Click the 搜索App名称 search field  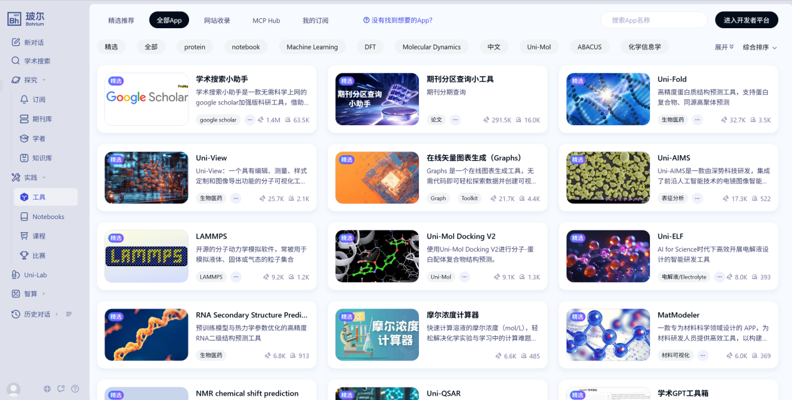[x=654, y=20]
